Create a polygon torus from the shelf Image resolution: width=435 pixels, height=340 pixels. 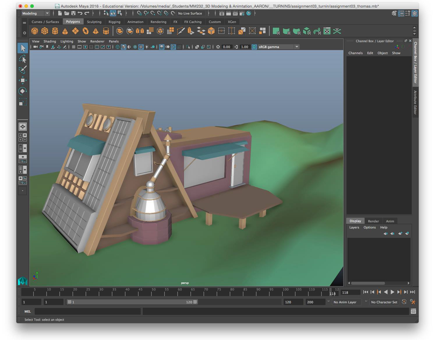[86, 31]
